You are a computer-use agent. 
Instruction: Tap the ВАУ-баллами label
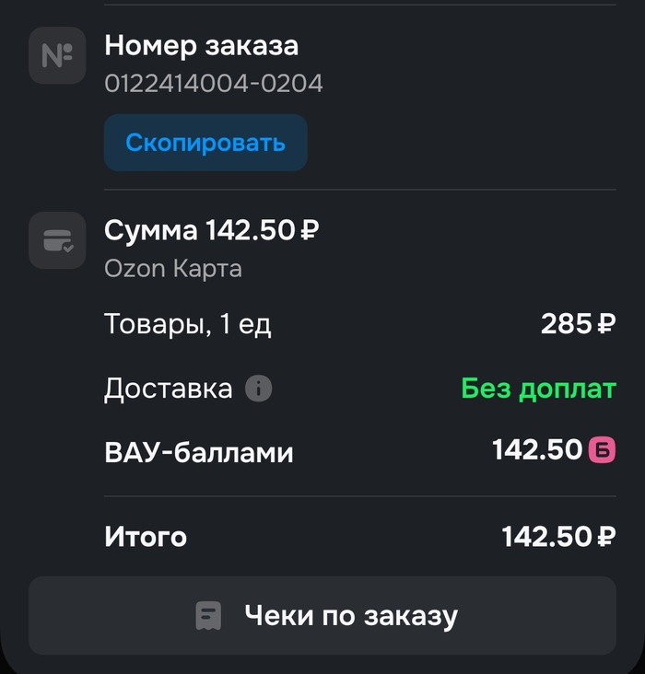point(199,452)
